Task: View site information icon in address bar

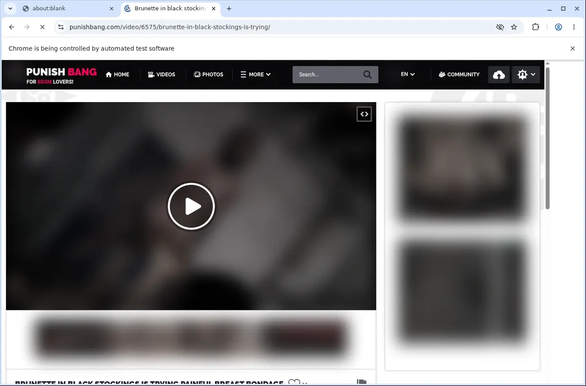Action: (61, 27)
